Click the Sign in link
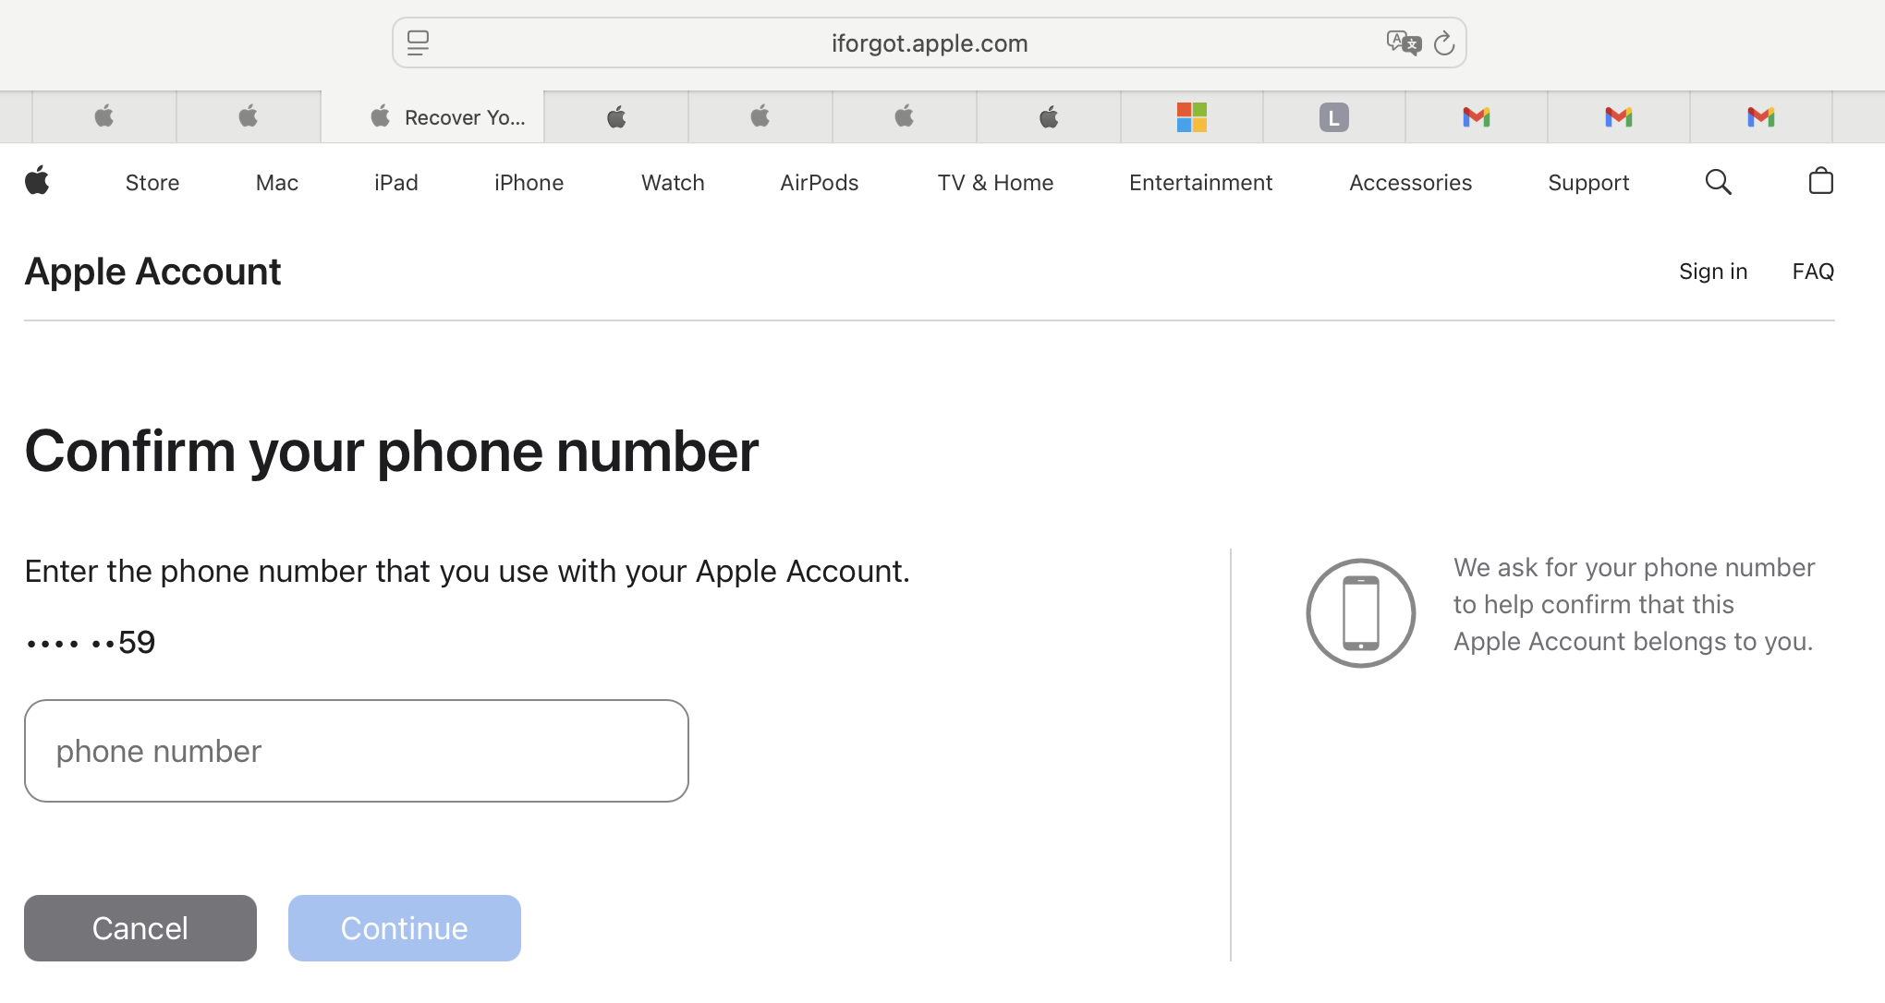 [1712, 272]
